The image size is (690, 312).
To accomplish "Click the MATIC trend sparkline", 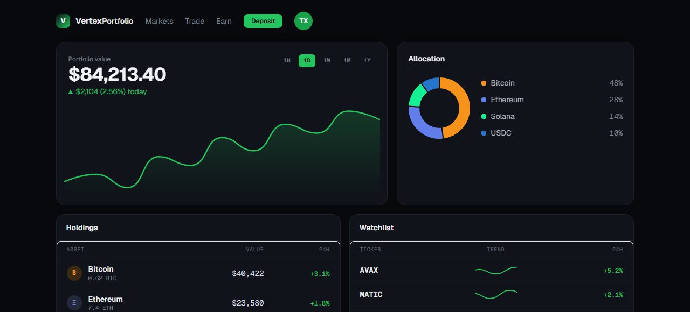I will coord(496,294).
